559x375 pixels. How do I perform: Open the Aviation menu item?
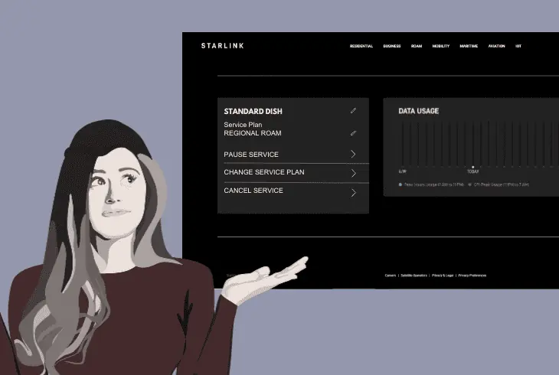click(x=496, y=46)
